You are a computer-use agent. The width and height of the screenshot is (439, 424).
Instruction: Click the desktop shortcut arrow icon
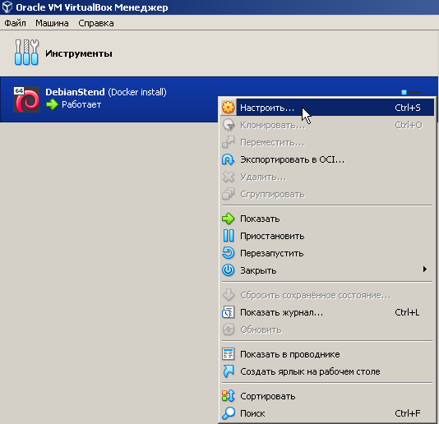(x=229, y=371)
